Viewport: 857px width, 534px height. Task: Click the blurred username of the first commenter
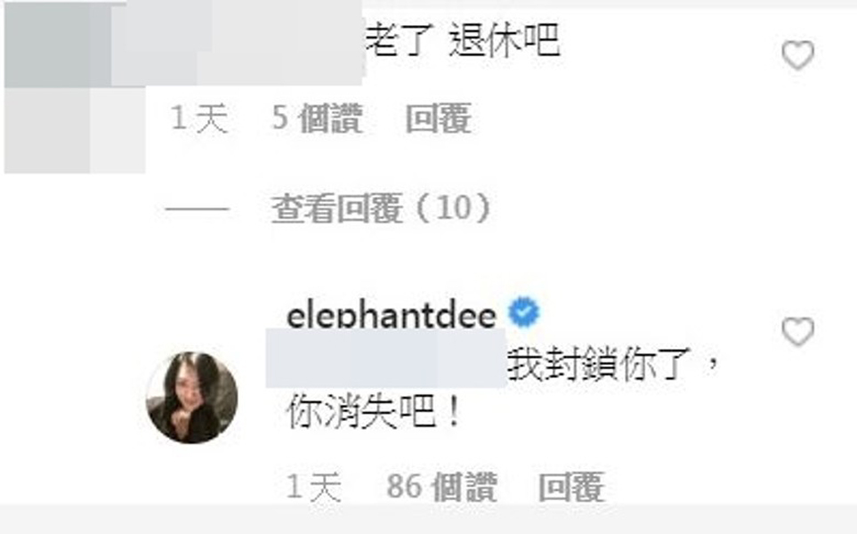[x=238, y=43]
